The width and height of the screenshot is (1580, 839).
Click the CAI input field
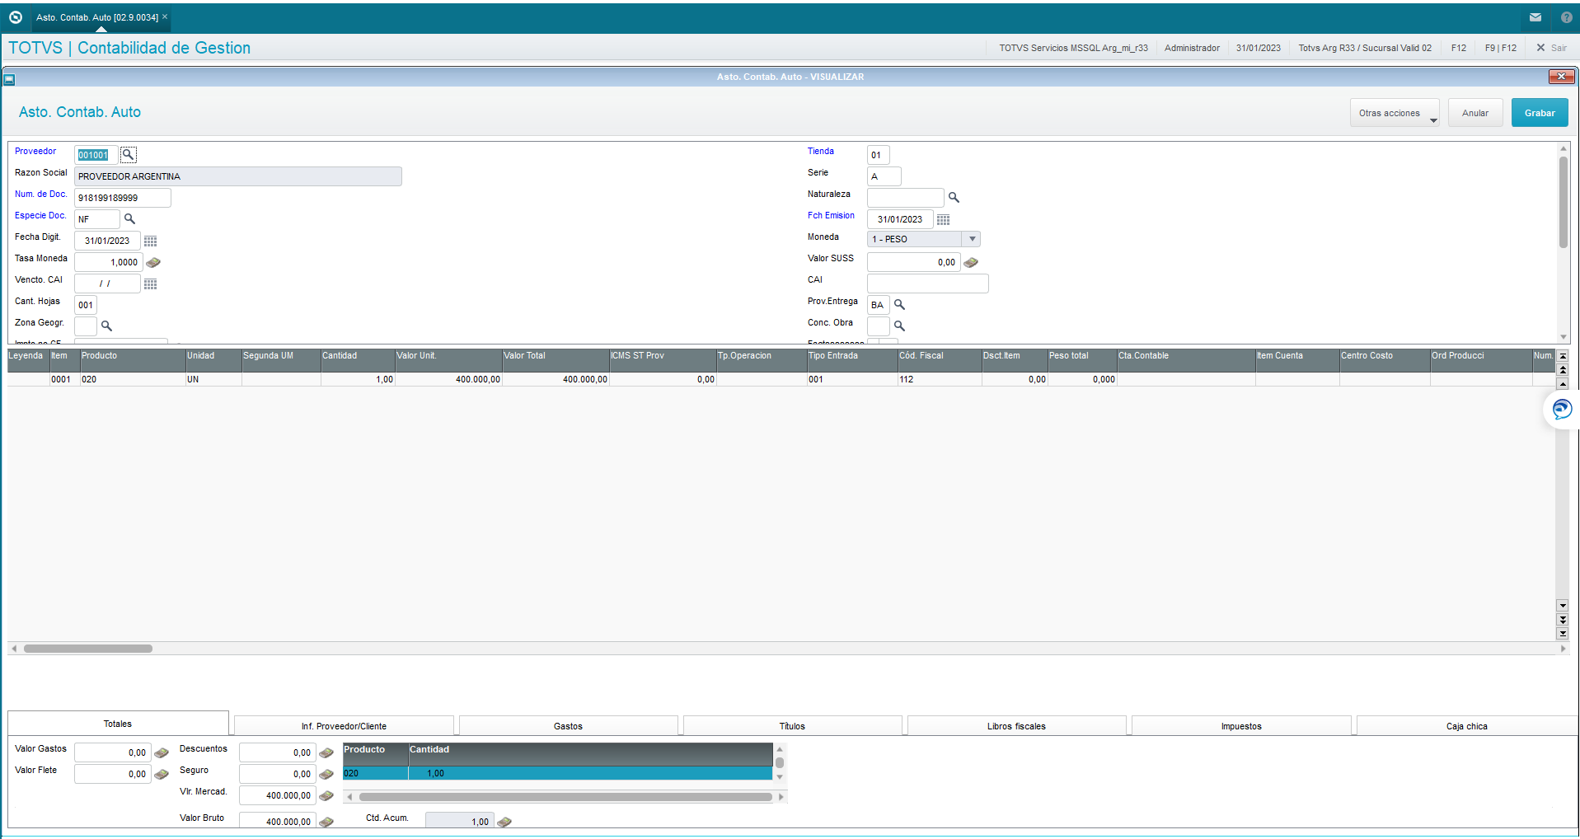[928, 284]
